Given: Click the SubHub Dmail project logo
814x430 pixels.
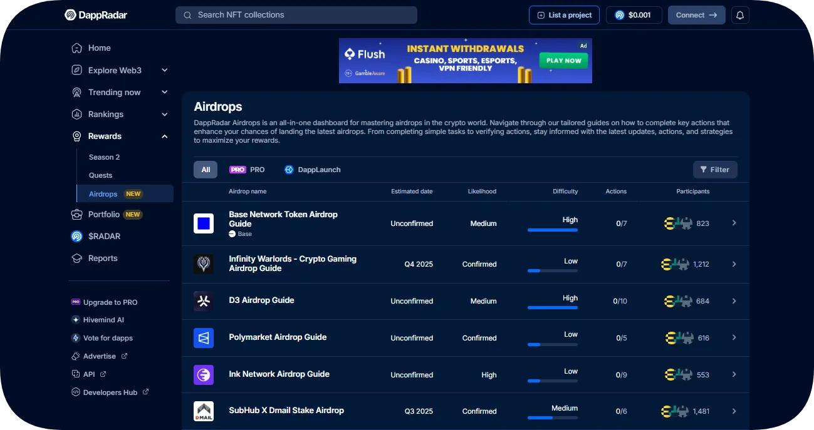Looking at the screenshot, I should coord(204,411).
